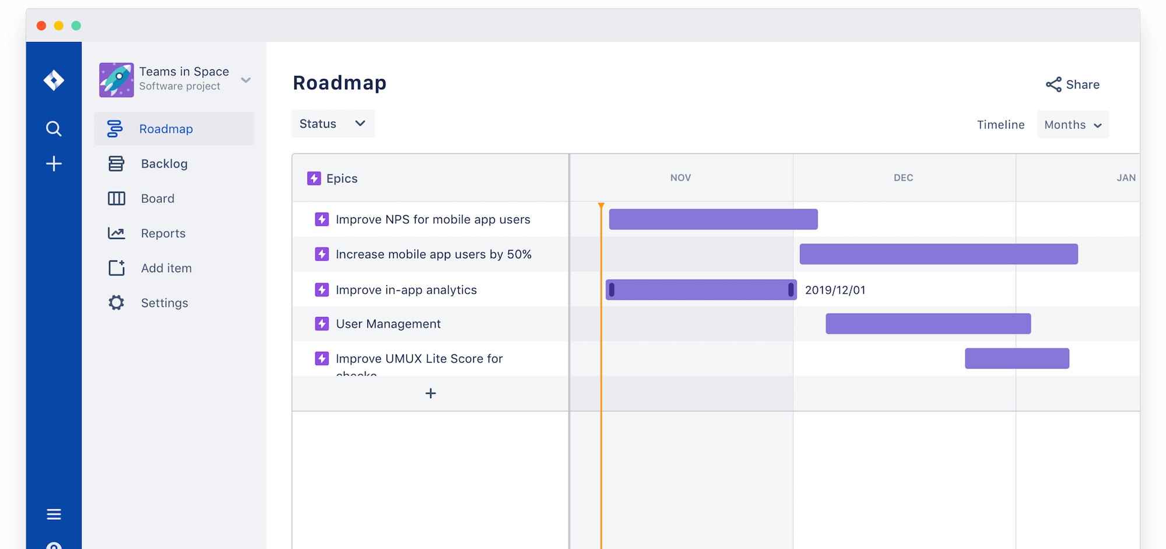Click the Board columns icon

click(115, 198)
